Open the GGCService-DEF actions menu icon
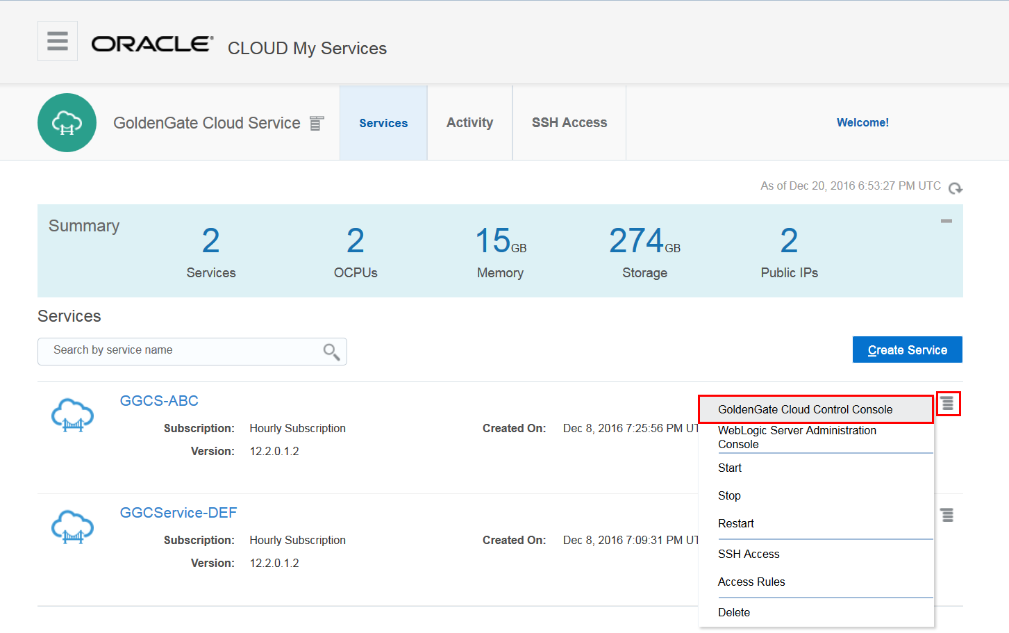 tap(947, 515)
